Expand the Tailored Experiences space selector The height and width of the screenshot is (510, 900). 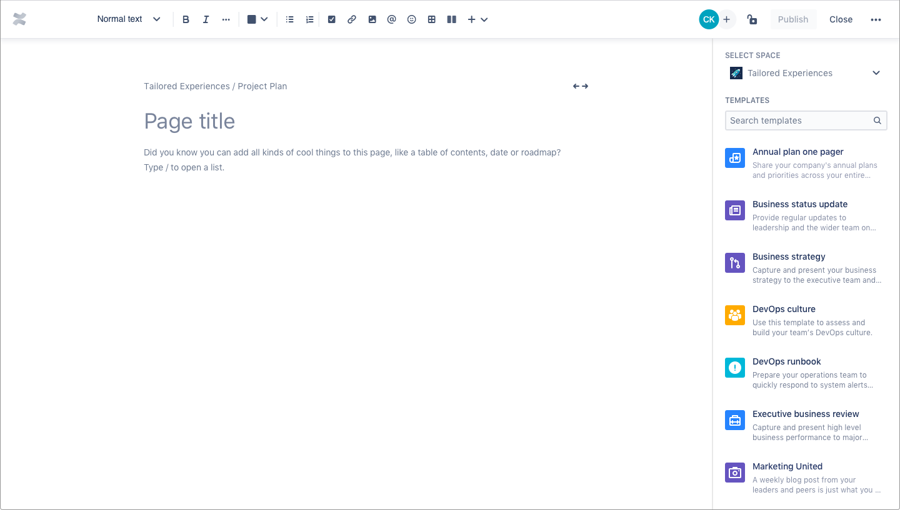(876, 72)
